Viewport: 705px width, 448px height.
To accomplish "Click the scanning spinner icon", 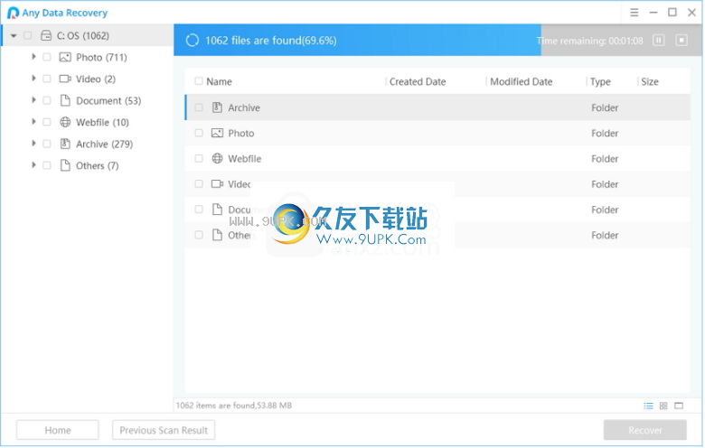I will 192,41.
